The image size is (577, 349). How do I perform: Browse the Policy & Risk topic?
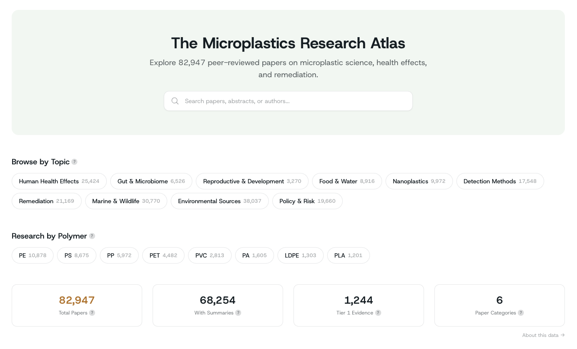click(307, 201)
